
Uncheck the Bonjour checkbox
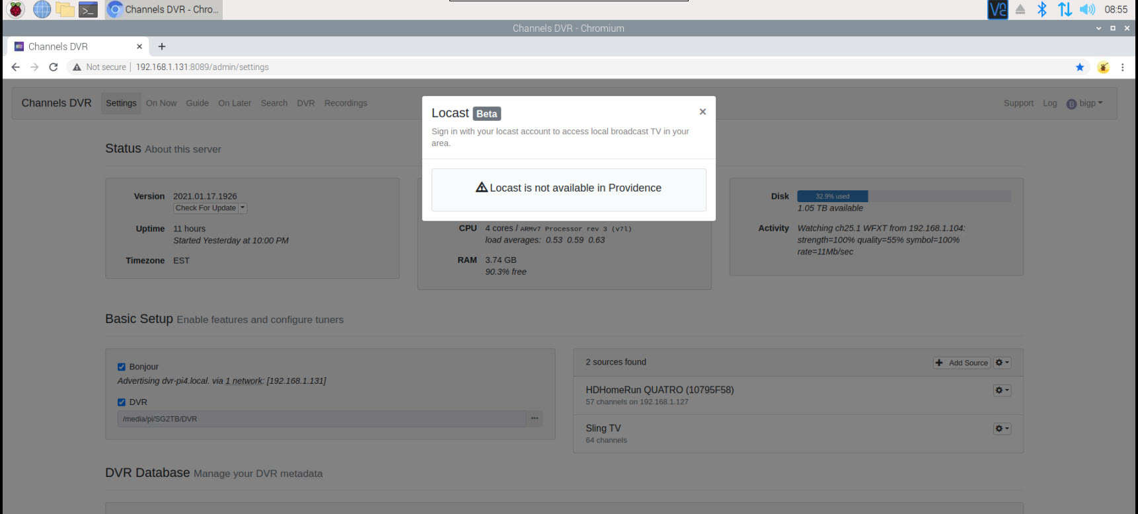tap(122, 367)
